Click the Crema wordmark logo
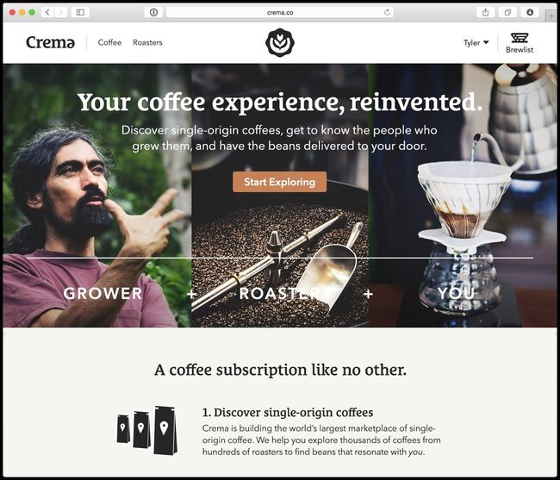 point(50,42)
